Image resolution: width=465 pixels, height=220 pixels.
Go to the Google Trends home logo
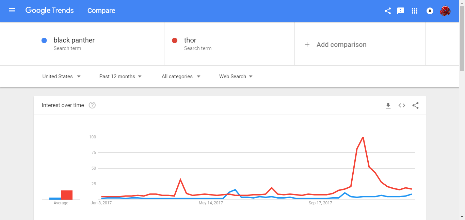pos(49,11)
